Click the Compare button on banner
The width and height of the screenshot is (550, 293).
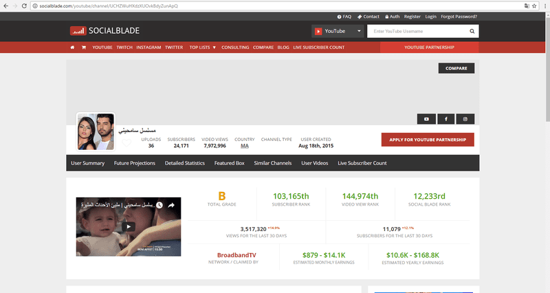[456, 68]
